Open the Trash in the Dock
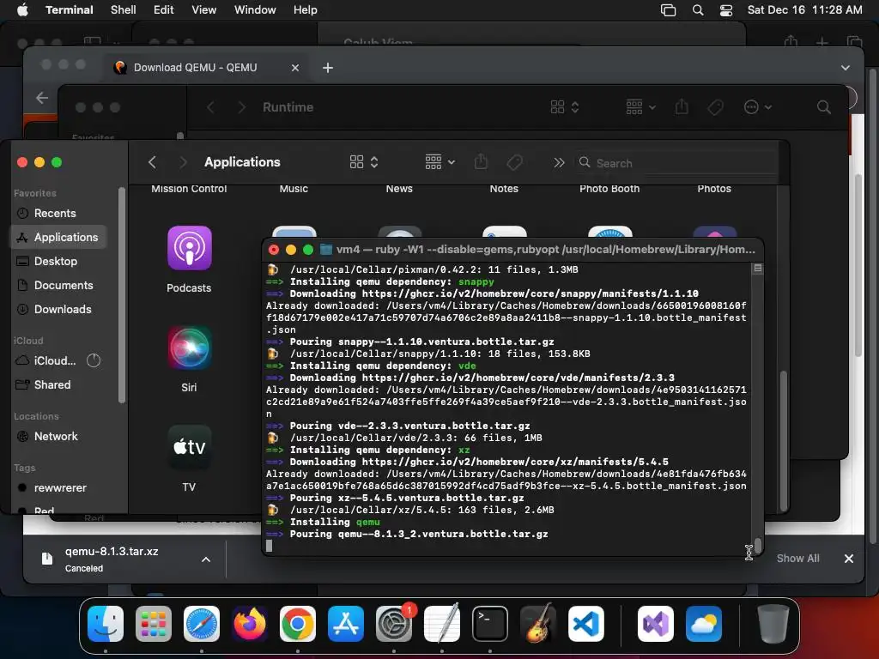This screenshot has height=659, width=879. tap(773, 624)
